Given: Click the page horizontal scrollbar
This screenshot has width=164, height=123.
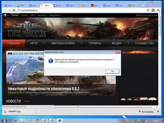Looking at the screenshot, I should point(103,107).
